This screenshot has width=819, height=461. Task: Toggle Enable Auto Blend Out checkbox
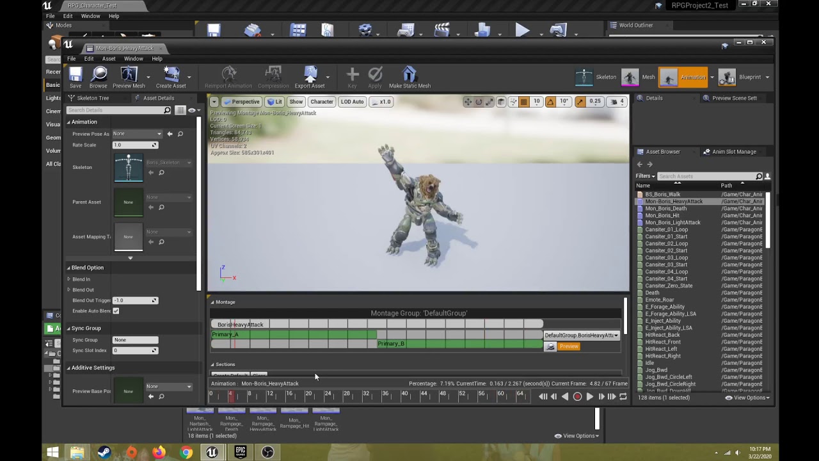[x=116, y=311]
